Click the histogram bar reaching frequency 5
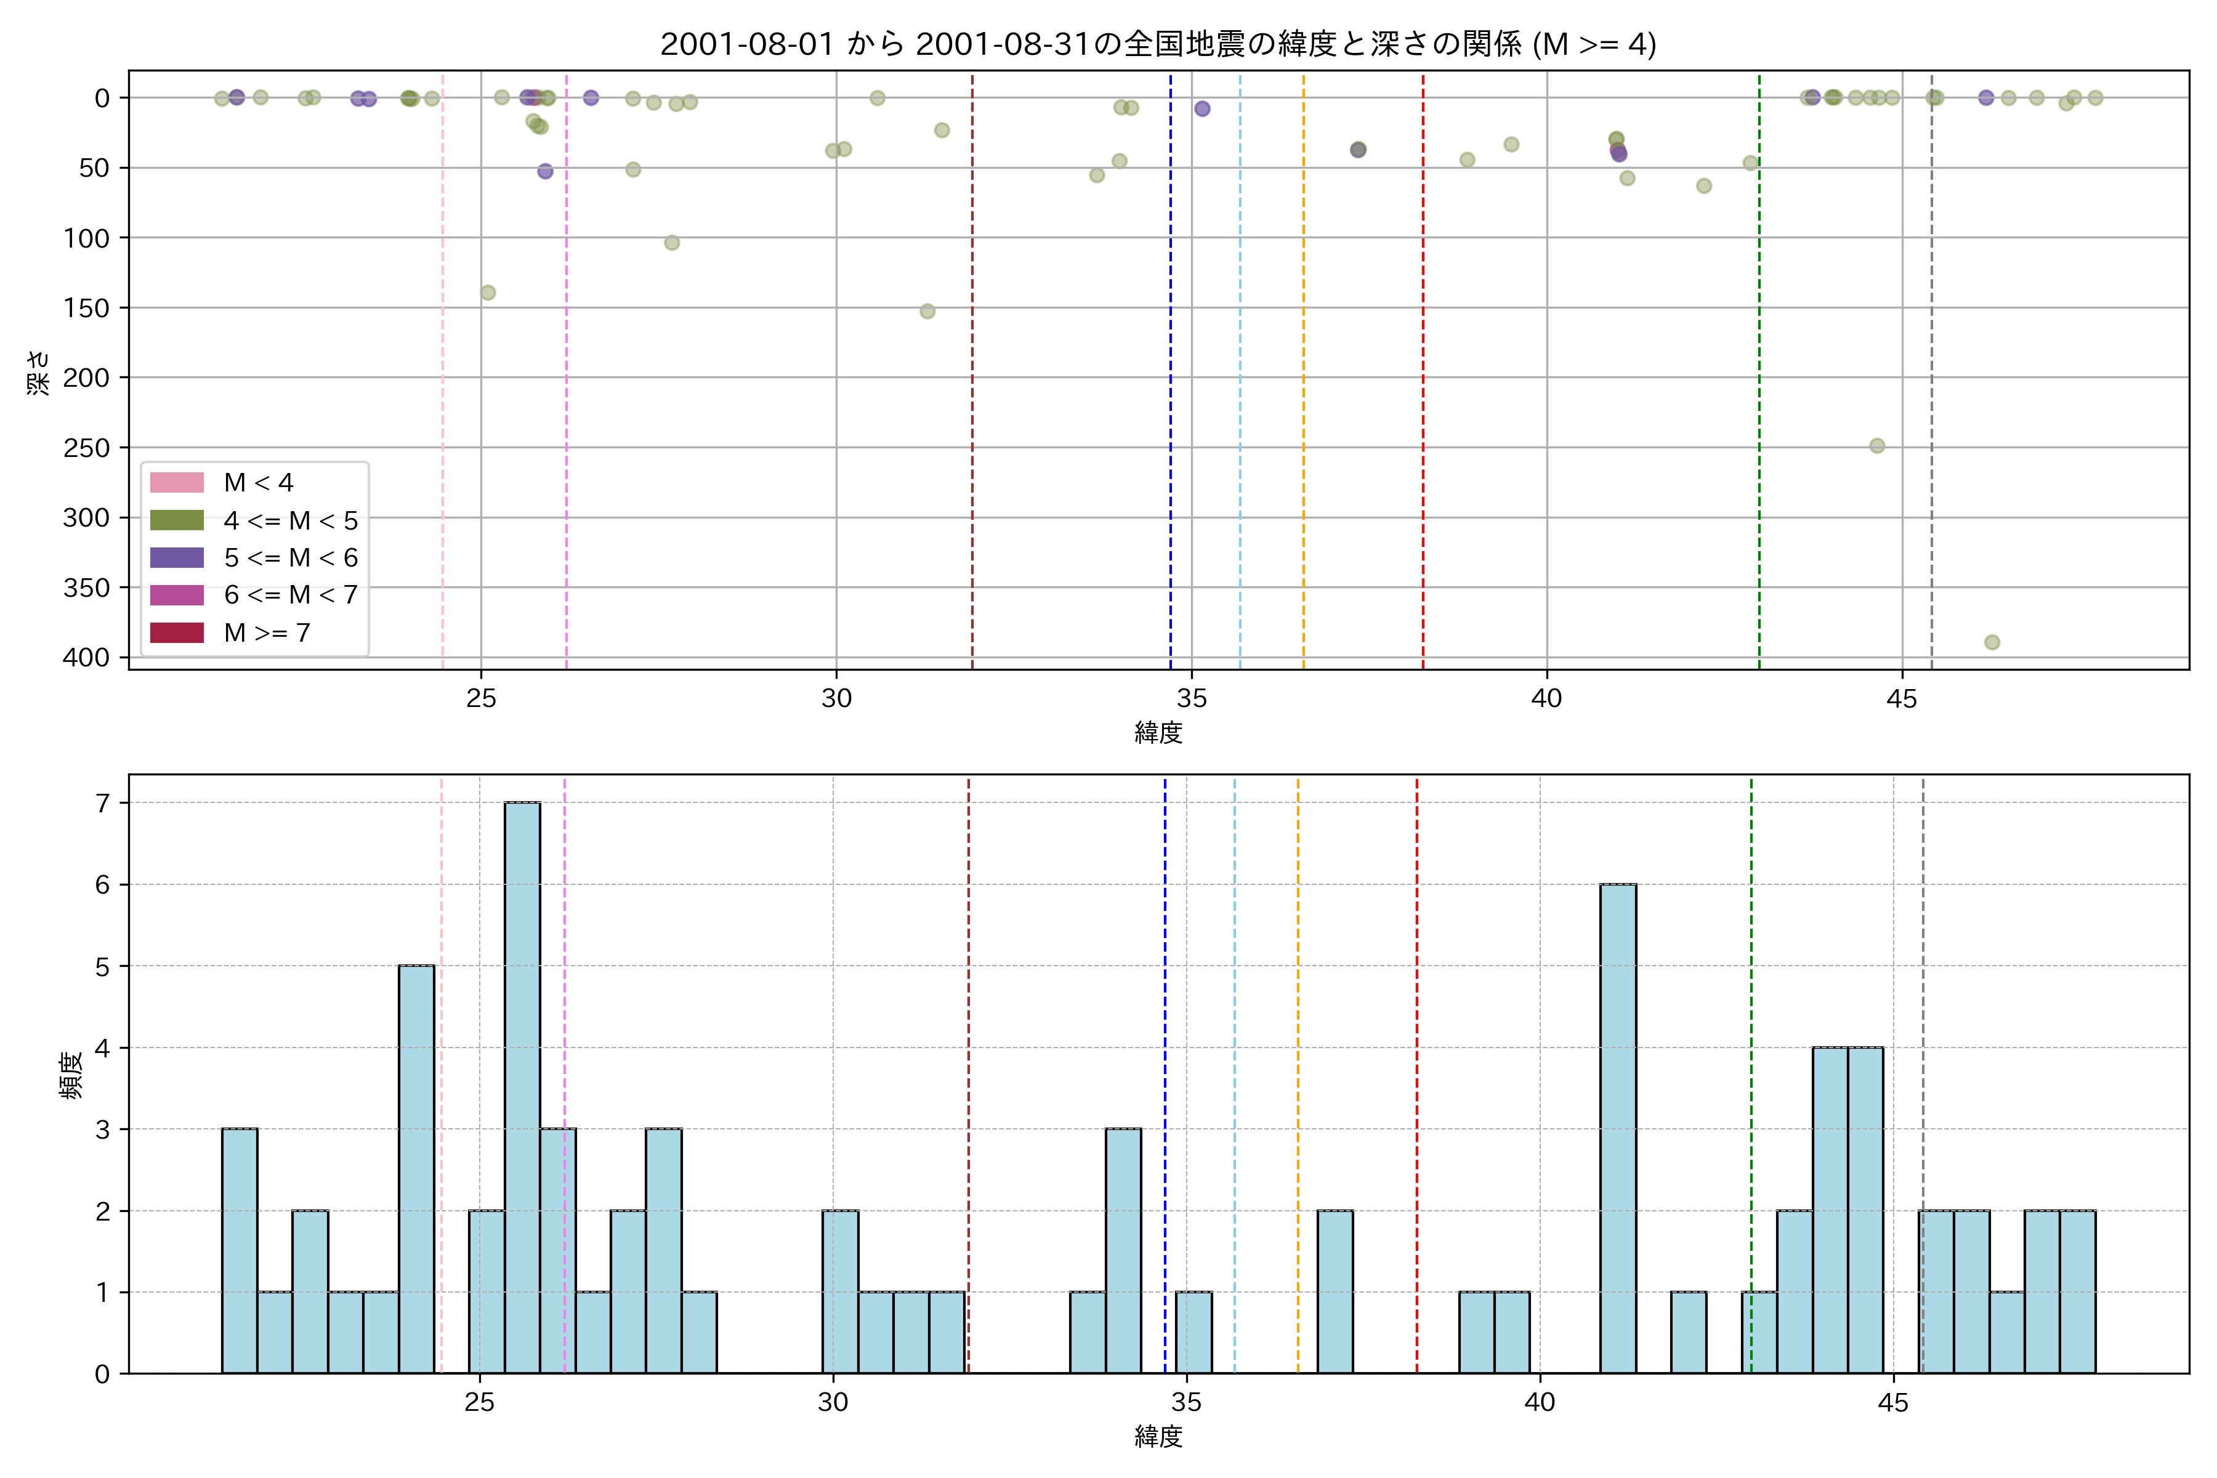This screenshot has height=1478, width=2217. (416, 1169)
